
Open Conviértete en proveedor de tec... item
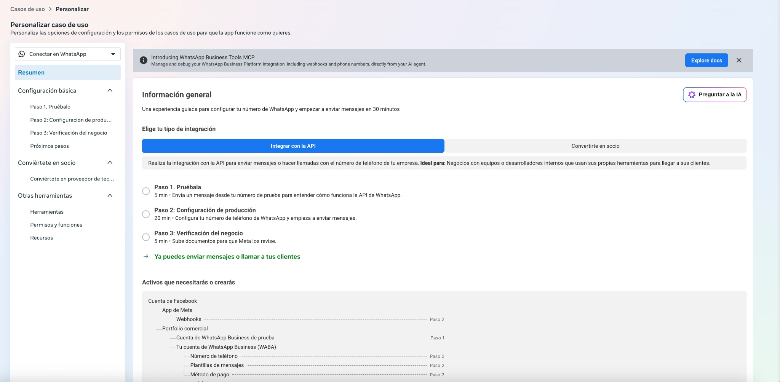pos(72,179)
